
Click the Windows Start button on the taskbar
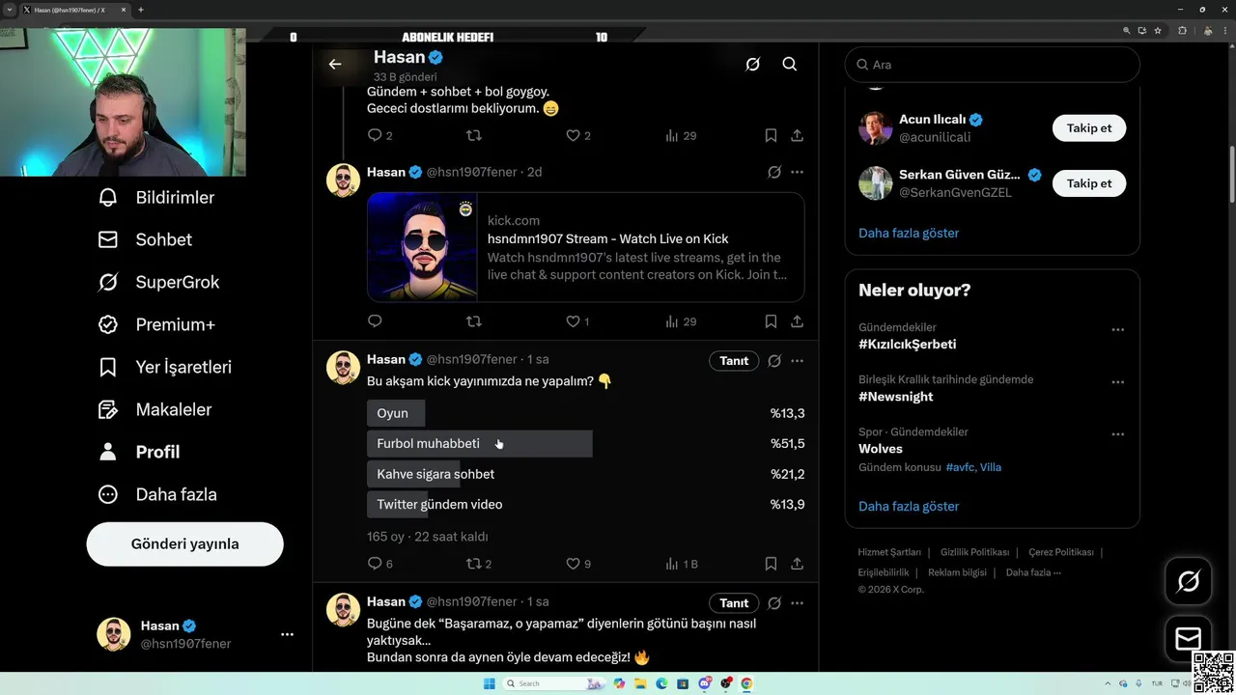(490, 683)
